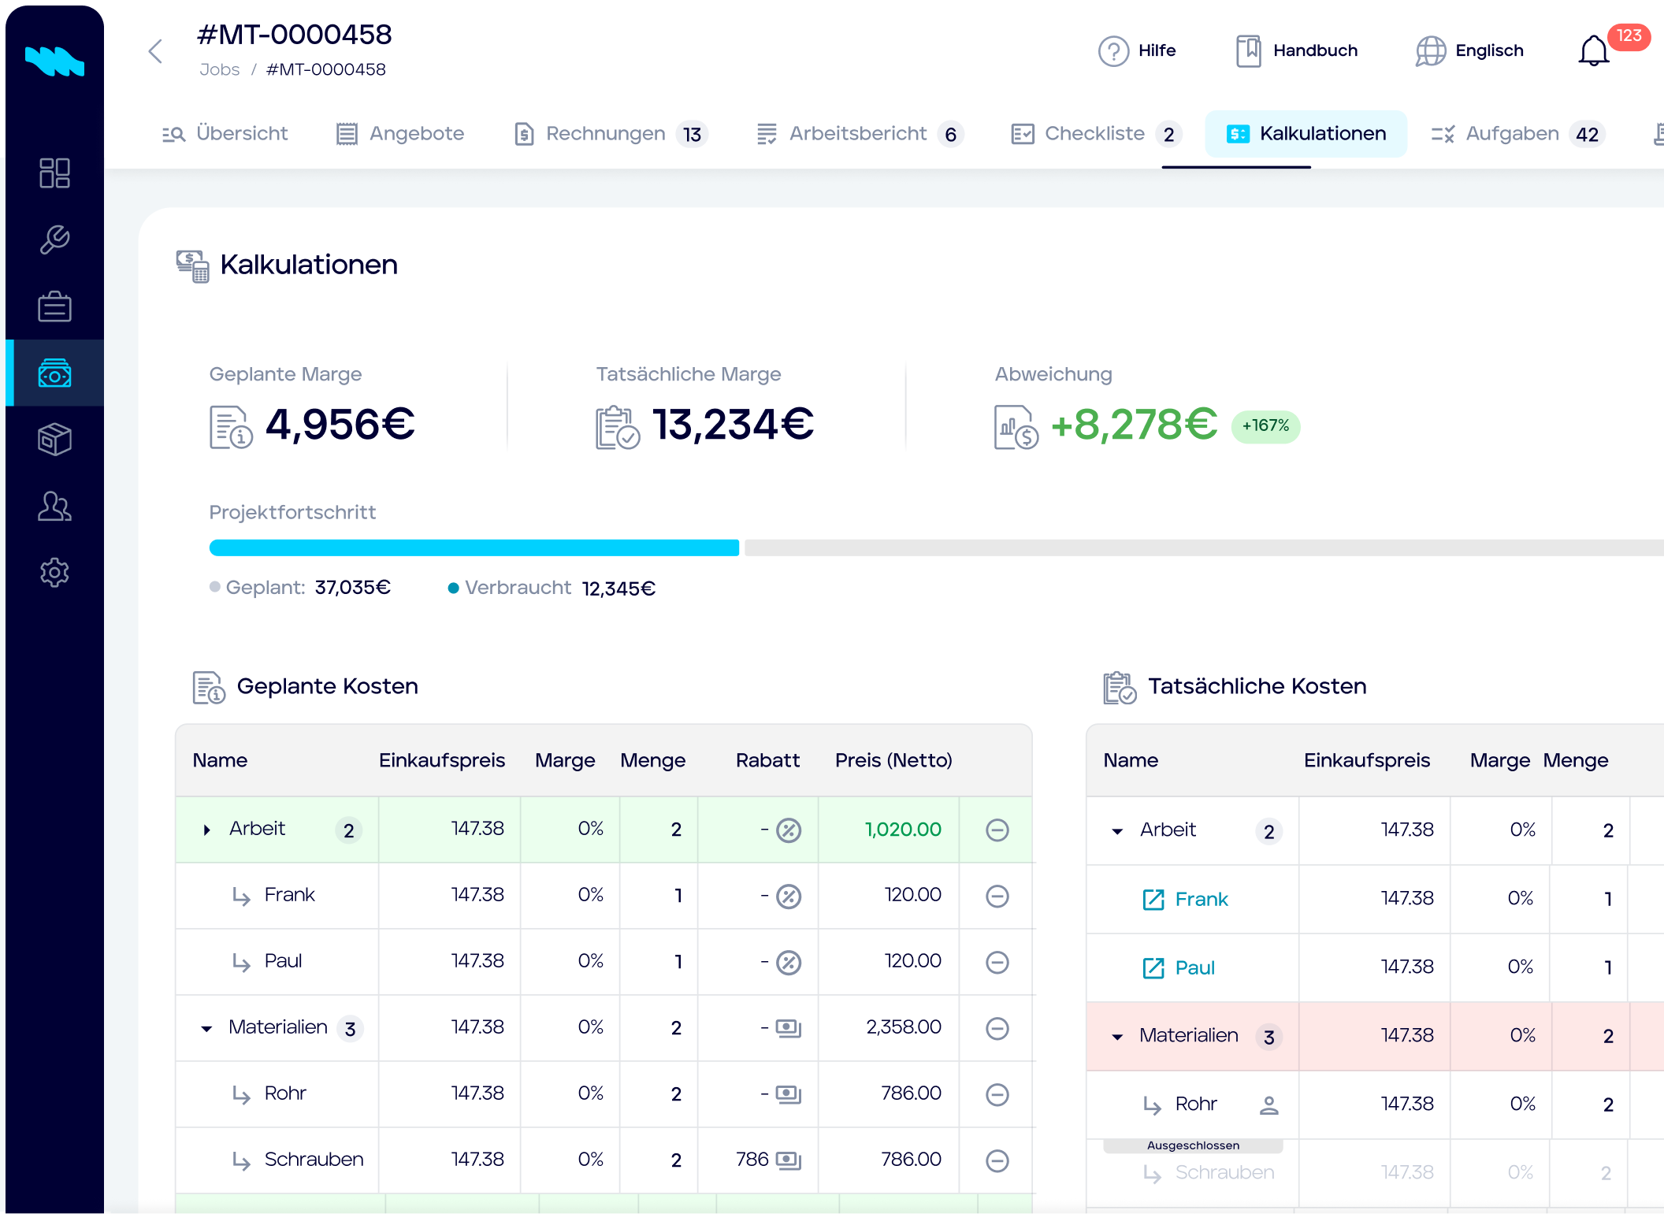Remove the planned Rohr row via minus

(x=997, y=1094)
